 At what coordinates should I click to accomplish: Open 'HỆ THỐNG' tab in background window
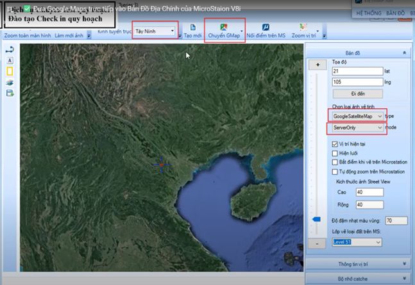click(369, 13)
